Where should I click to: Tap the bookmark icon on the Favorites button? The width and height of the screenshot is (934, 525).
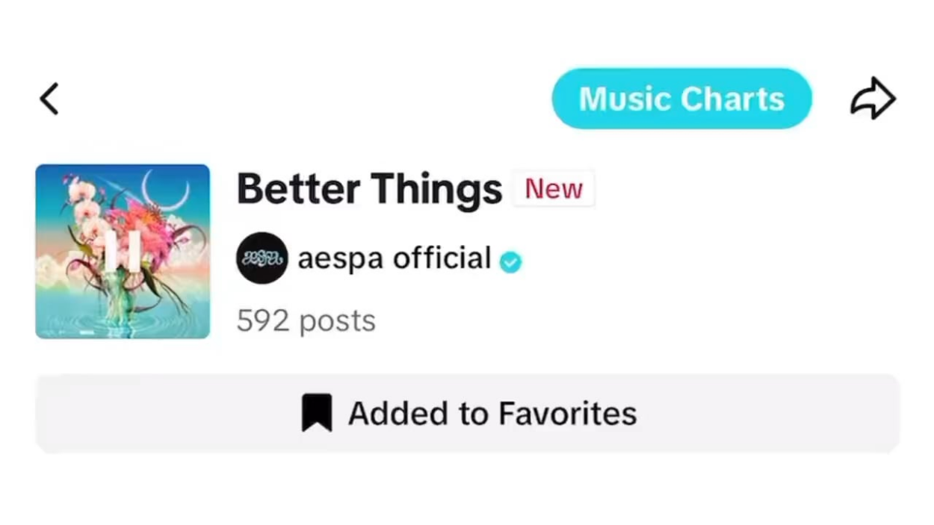click(317, 412)
